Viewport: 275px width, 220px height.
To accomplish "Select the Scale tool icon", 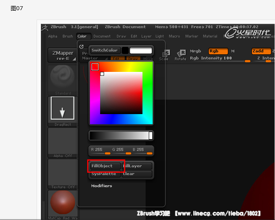I will tap(164, 55).
